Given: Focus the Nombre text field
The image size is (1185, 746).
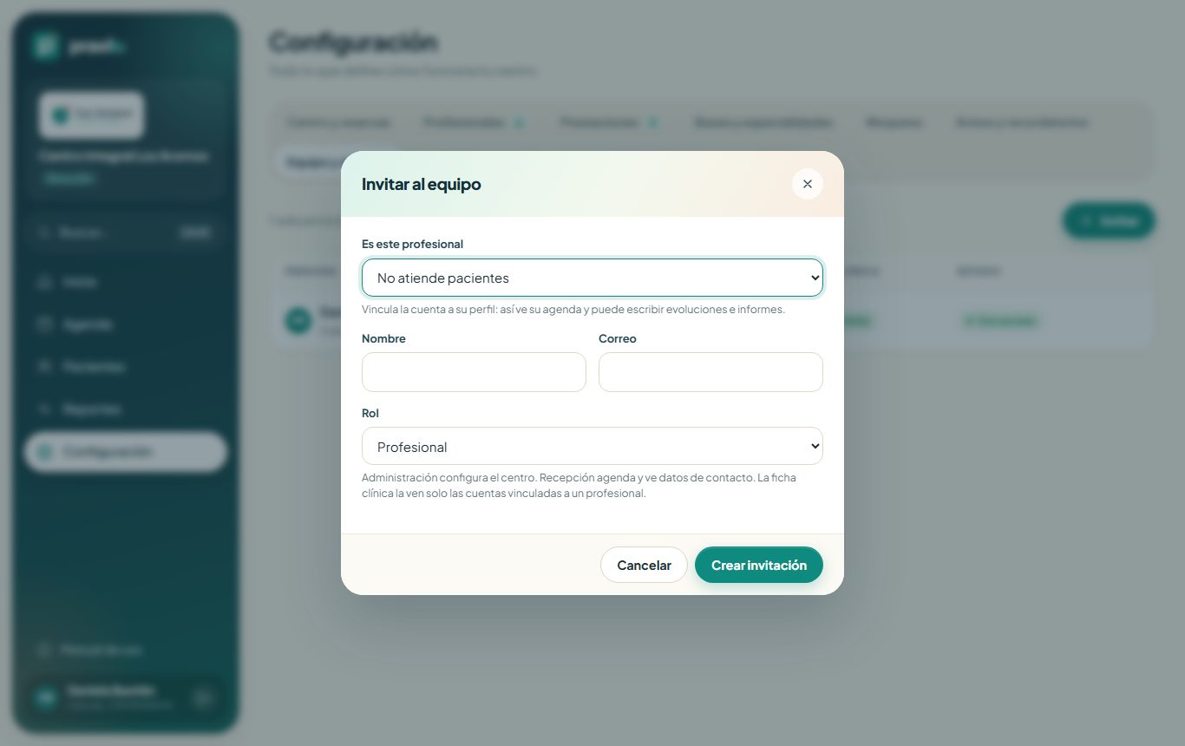Looking at the screenshot, I should (474, 372).
